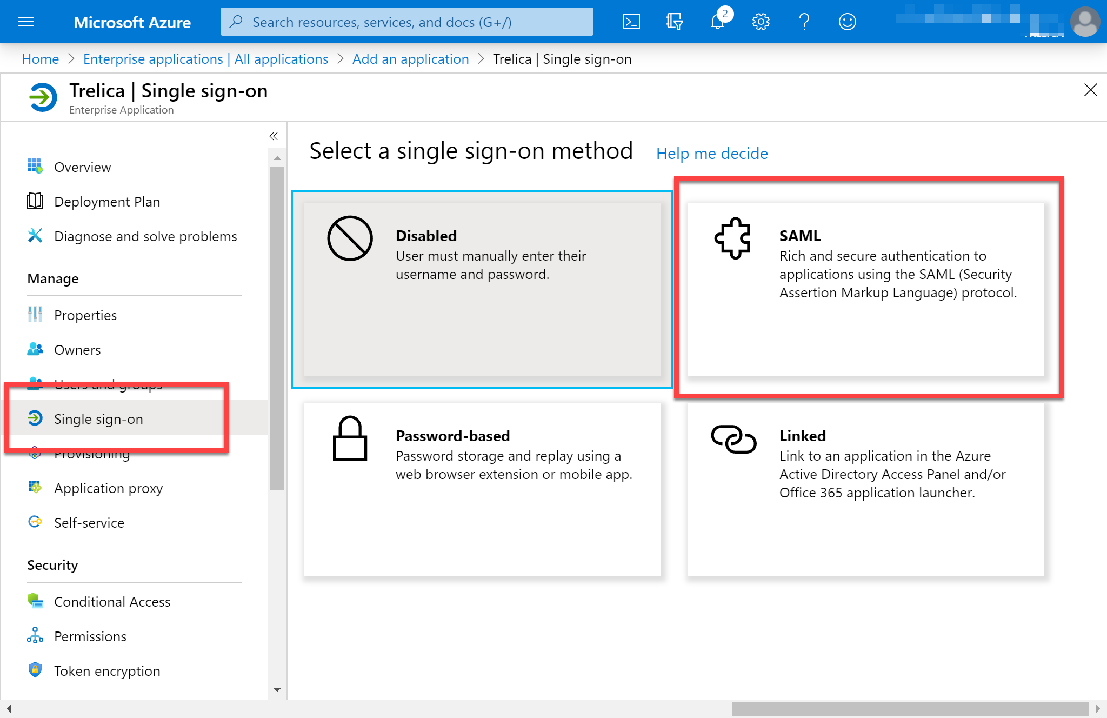1107x718 pixels.
Task: Open Owners in the Manage section
Action: click(77, 350)
